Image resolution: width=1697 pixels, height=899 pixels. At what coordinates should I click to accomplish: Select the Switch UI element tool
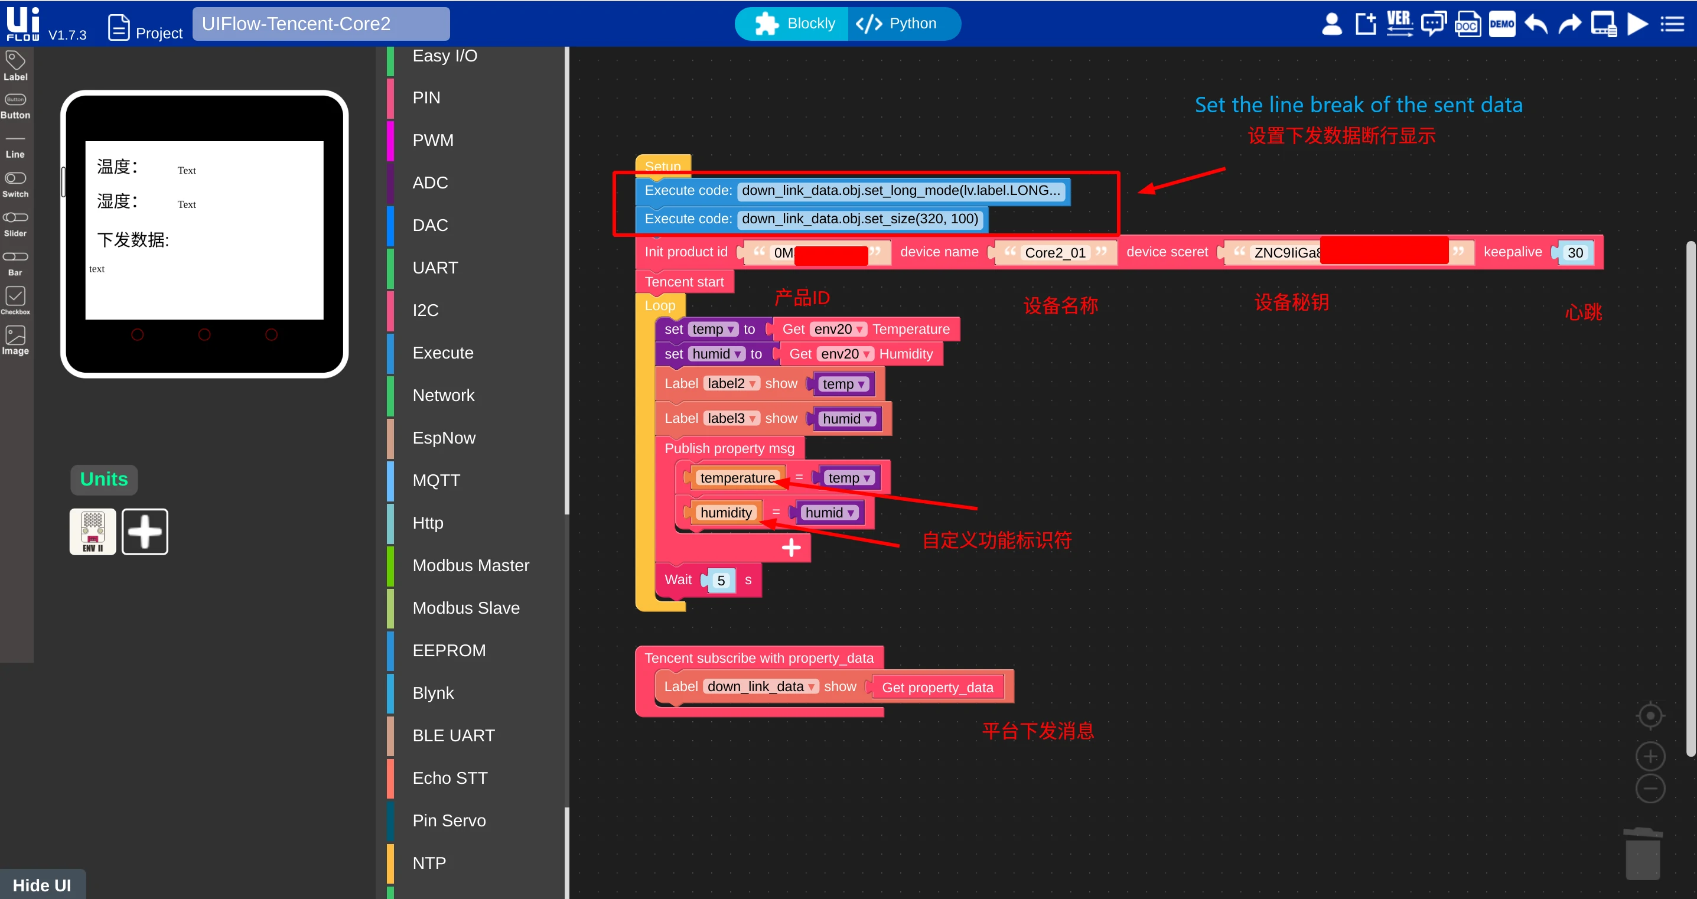point(15,185)
